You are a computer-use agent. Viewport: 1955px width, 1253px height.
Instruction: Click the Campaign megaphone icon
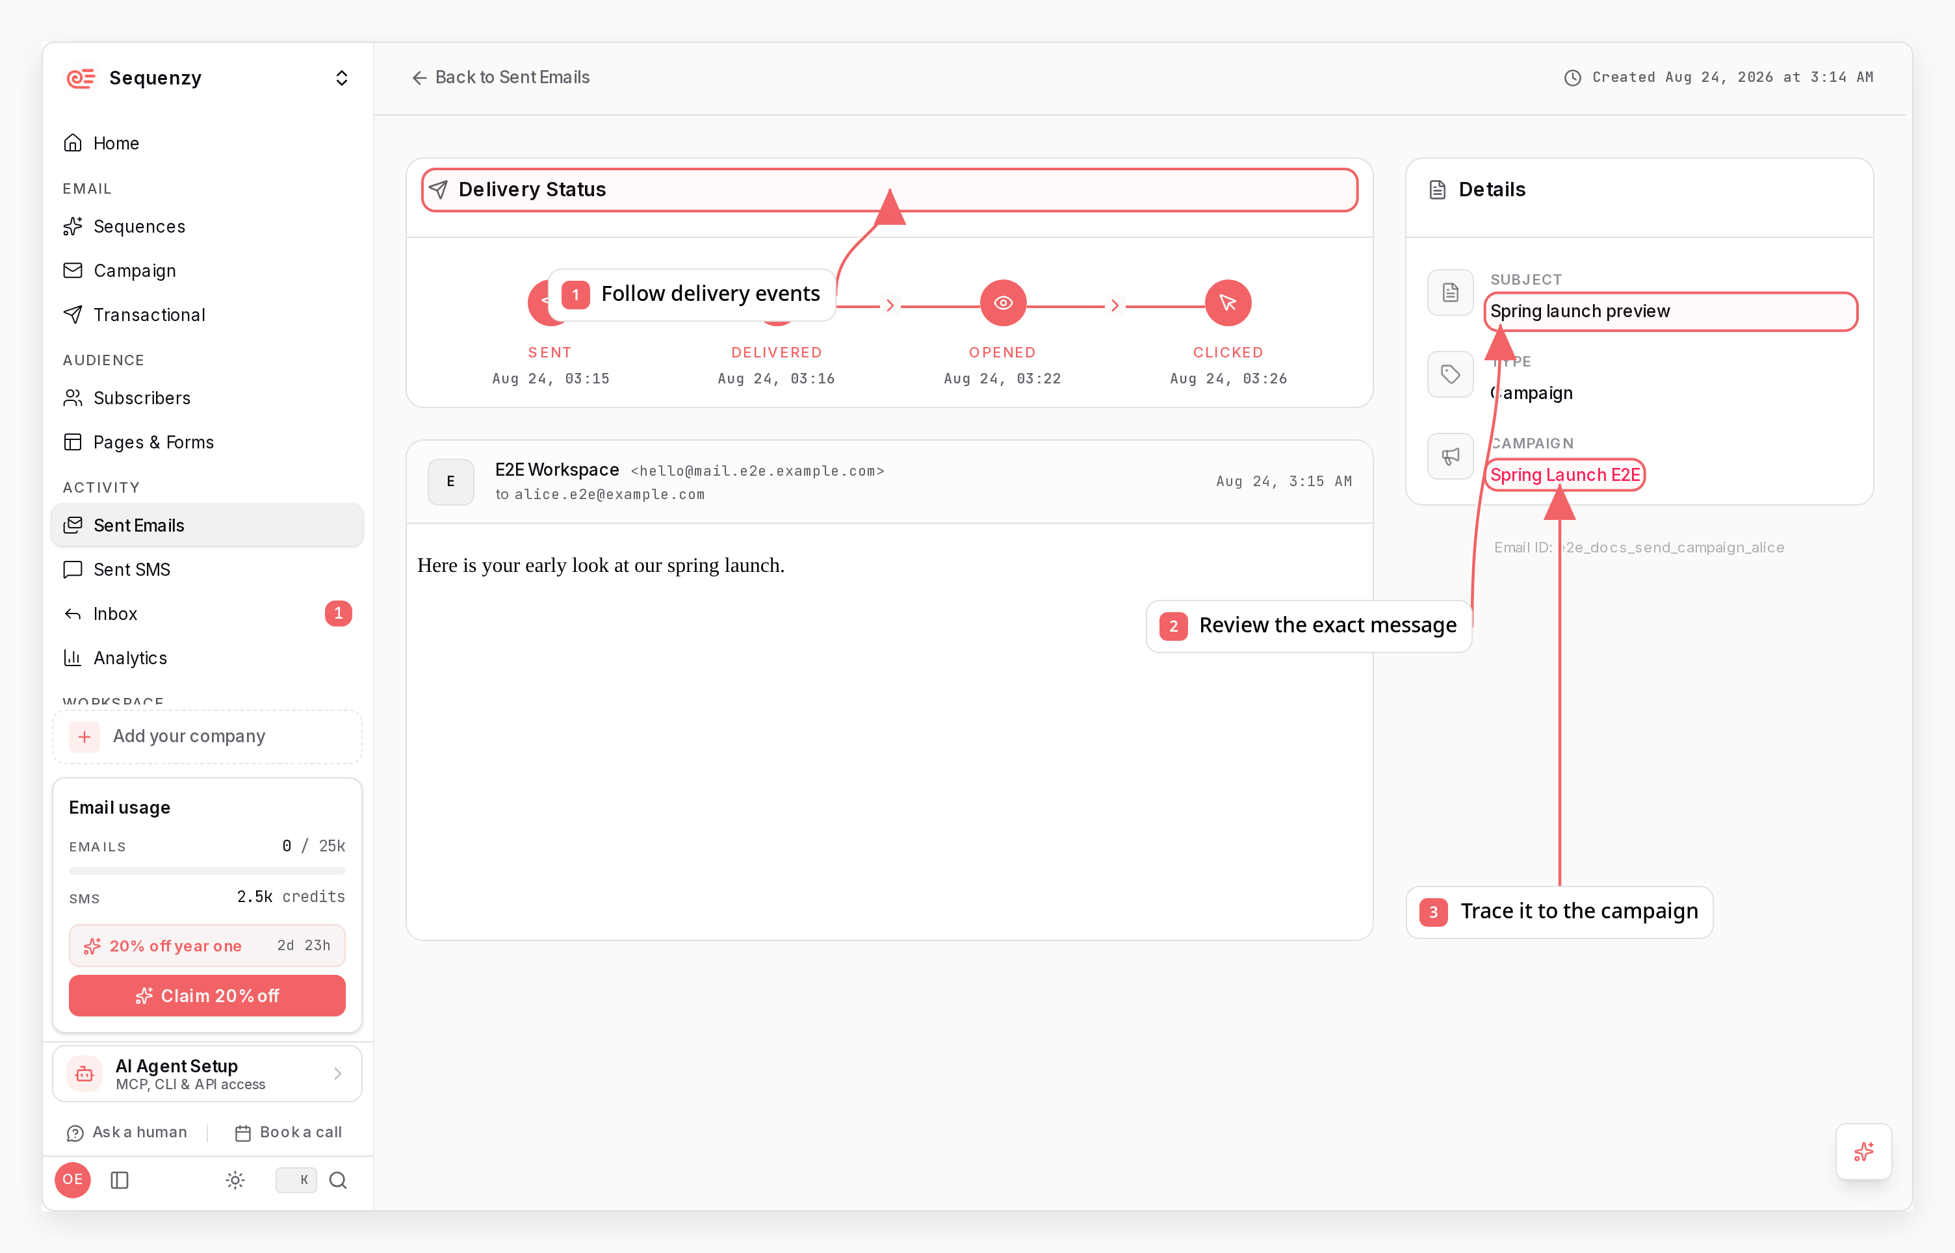tap(1450, 456)
